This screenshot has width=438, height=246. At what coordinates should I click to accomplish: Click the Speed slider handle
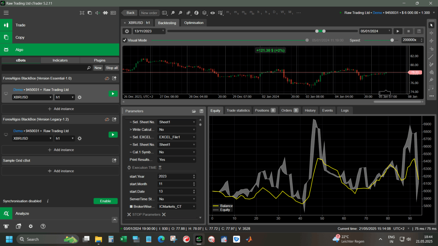pos(392,40)
